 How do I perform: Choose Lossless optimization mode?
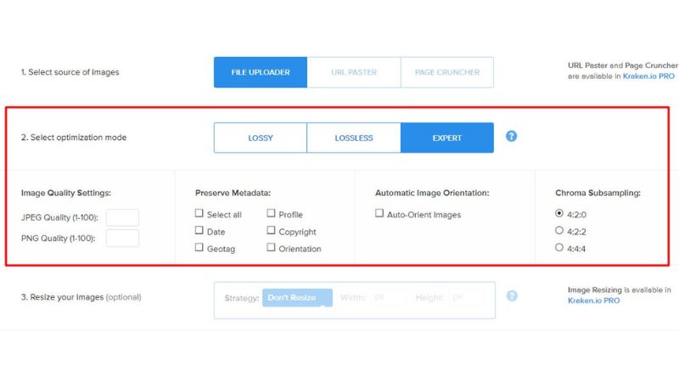[354, 138]
